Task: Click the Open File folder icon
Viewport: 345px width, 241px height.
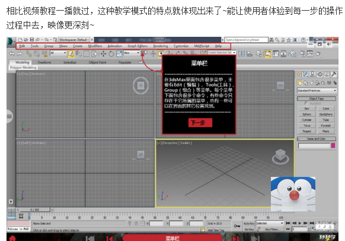Action: click(26, 40)
